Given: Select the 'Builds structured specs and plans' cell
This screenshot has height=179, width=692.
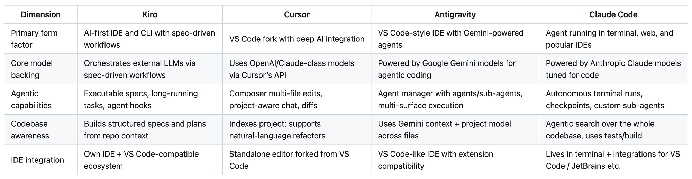Looking at the screenshot, I should (150, 130).
